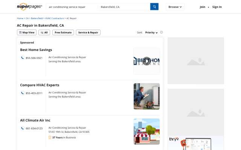Focus the search keyword input field
The height and width of the screenshot is (150, 241).
click(x=72, y=7)
